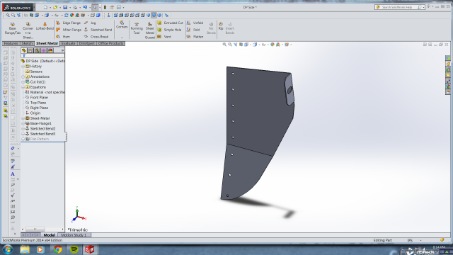Click the Miter Flange command
This screenshot has height=255, width=453.
coord(69,30)
